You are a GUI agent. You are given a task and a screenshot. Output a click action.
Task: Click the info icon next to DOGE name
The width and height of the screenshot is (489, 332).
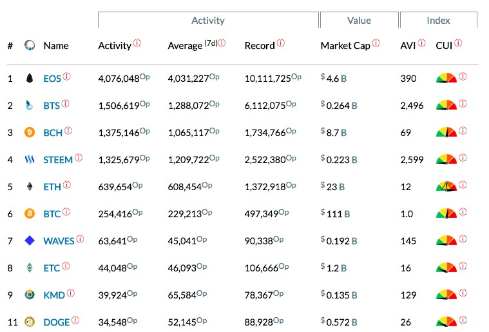pyautogui.click(x=75, y=320)
